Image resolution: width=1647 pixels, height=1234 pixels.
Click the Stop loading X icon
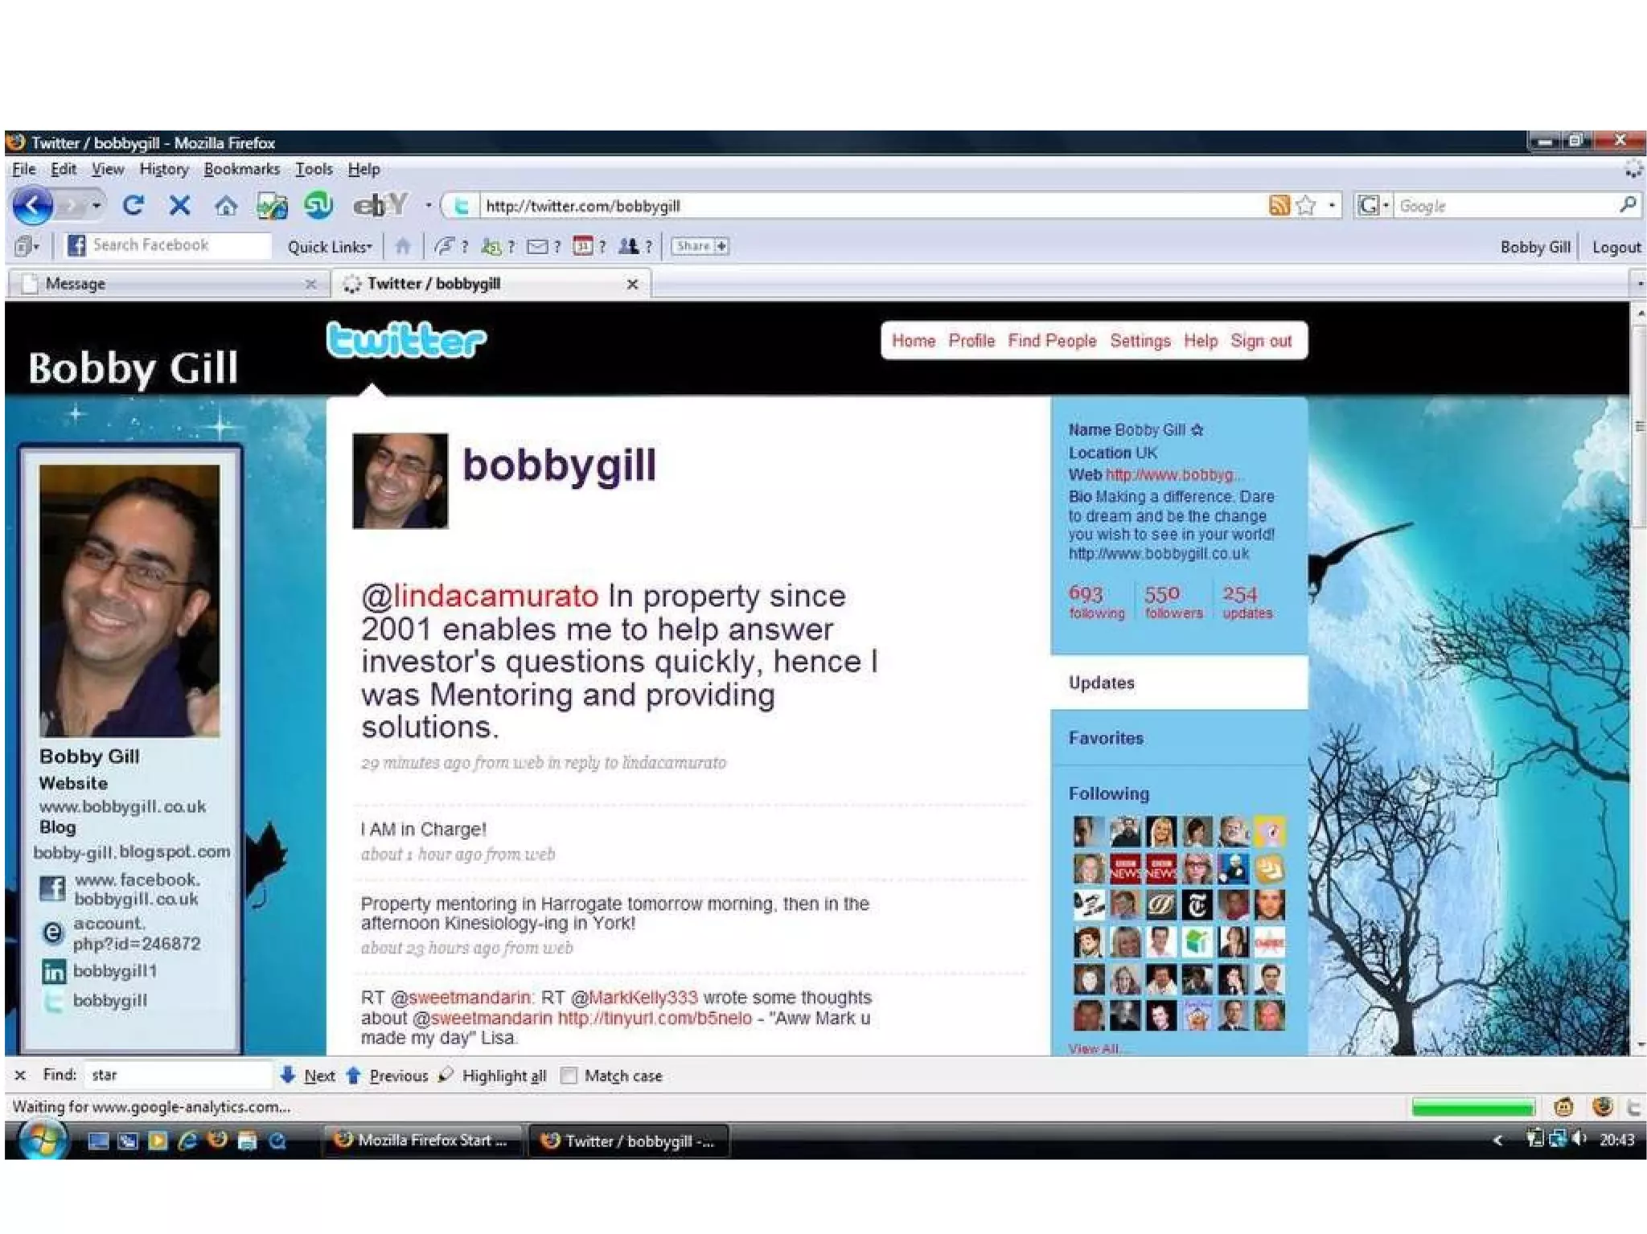(x=179, y=206)
